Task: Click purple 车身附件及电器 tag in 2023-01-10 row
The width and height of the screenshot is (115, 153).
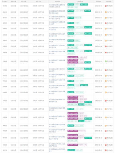Action: [73, 145]
